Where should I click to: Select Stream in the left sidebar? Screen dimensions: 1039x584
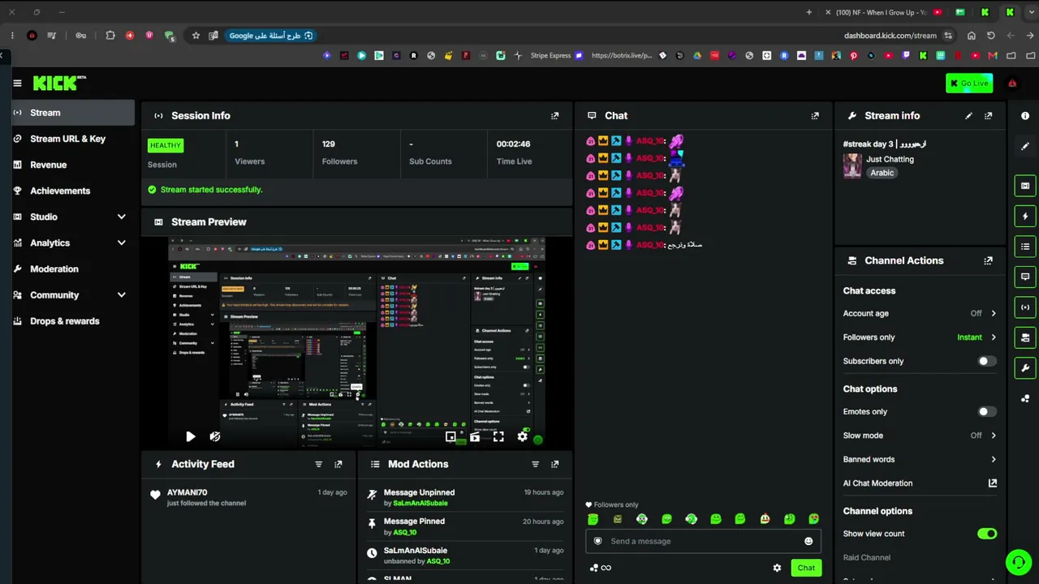(73, 113)
